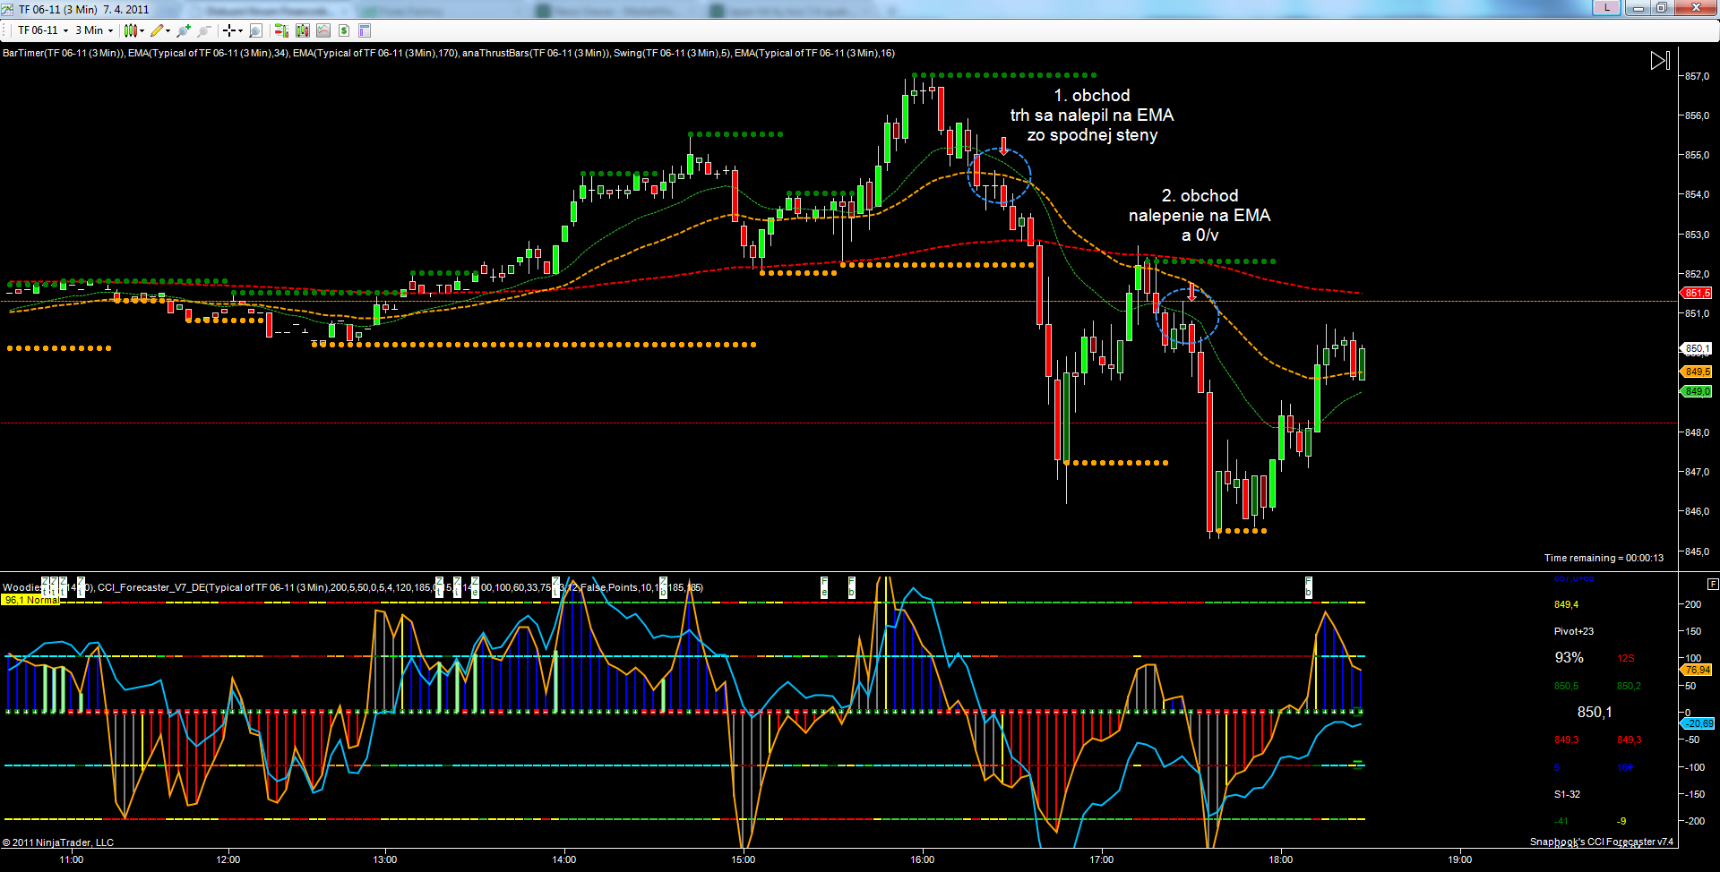The width and height of the screenshot is (1720, 872).
Task: Select the '1. obchod' chart annotation text
Action: (x=1091, y=96)
